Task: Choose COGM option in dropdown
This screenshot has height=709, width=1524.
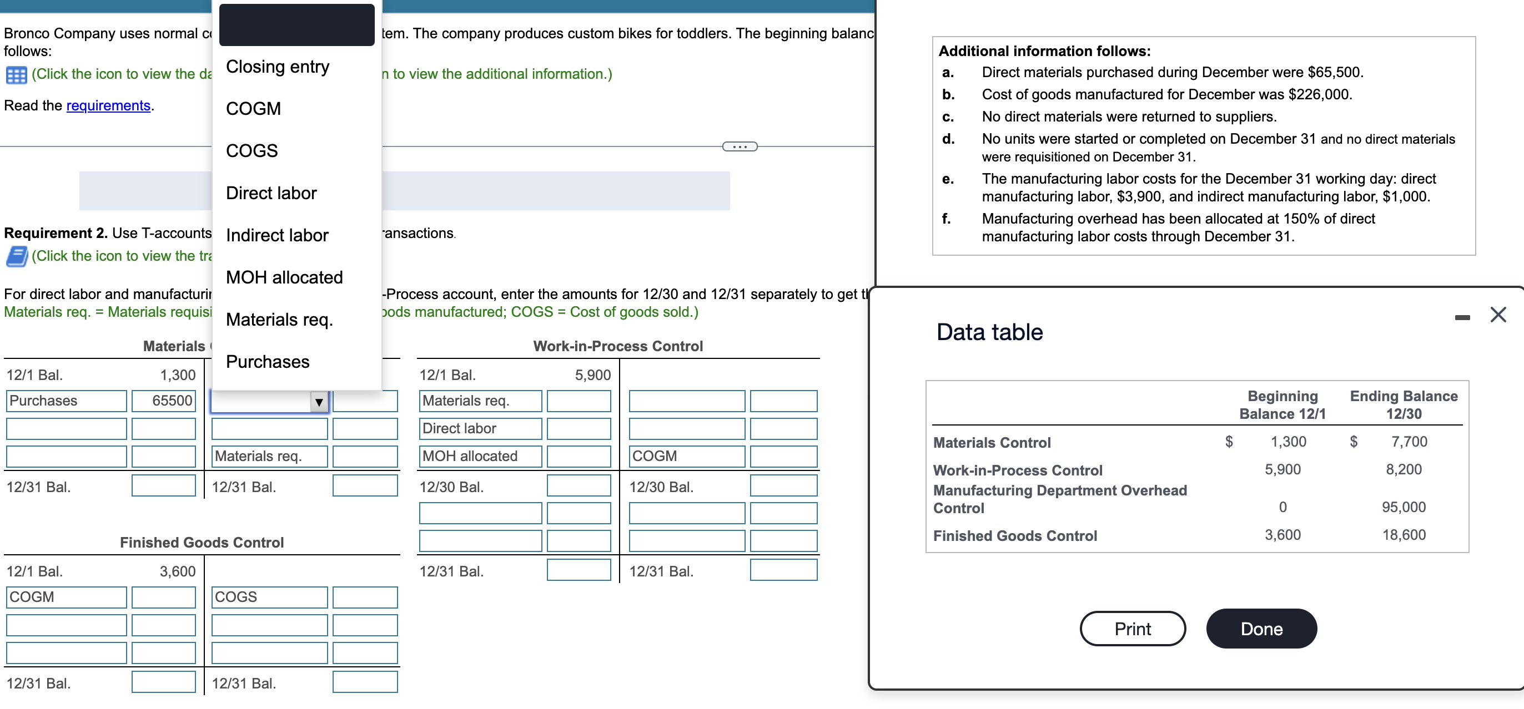Action: tap(253, 109)
